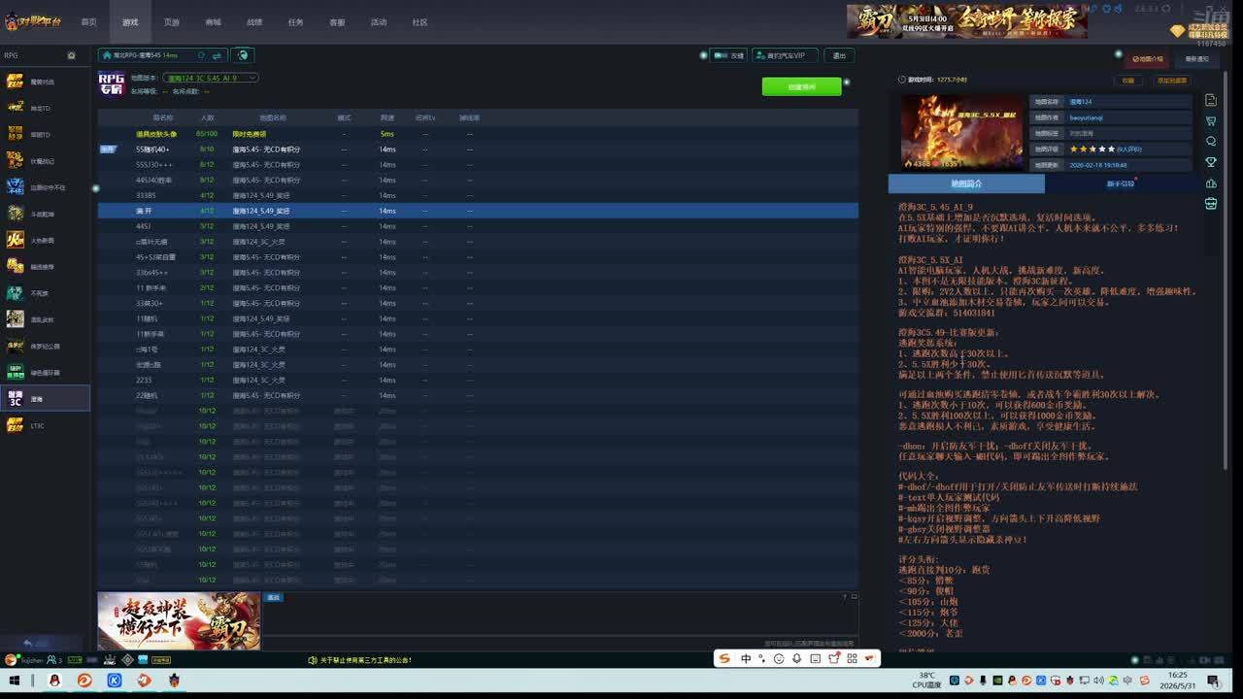Select the 澄海 3C game icon in left sidebar

(16, 399)
